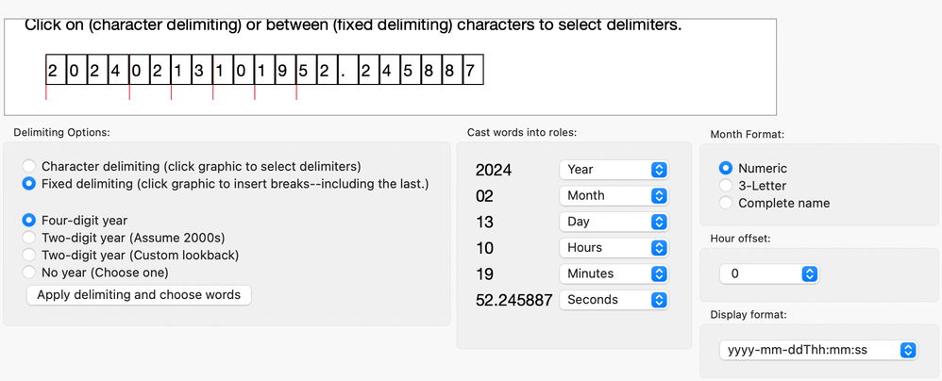Select Complete name month format
Screen dimensions: 942x381
coord(726,203)
